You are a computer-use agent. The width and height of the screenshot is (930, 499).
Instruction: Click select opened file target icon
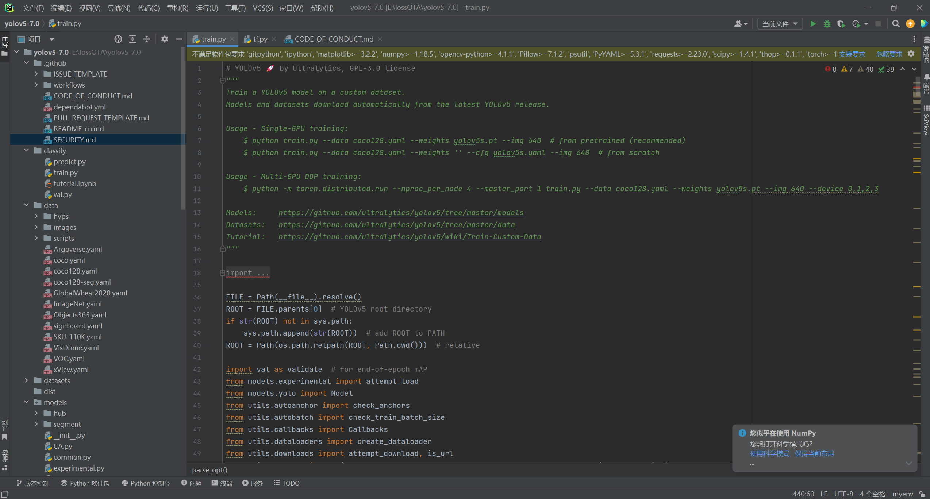(118, 39)
